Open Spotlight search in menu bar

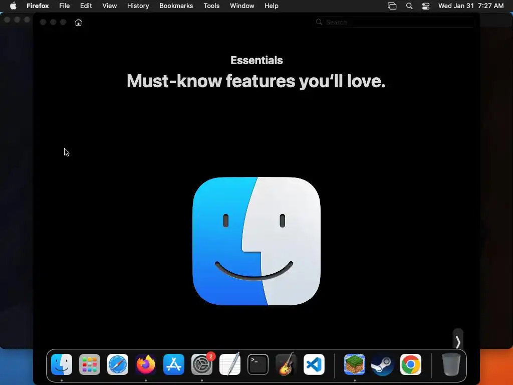pos(409,6)
